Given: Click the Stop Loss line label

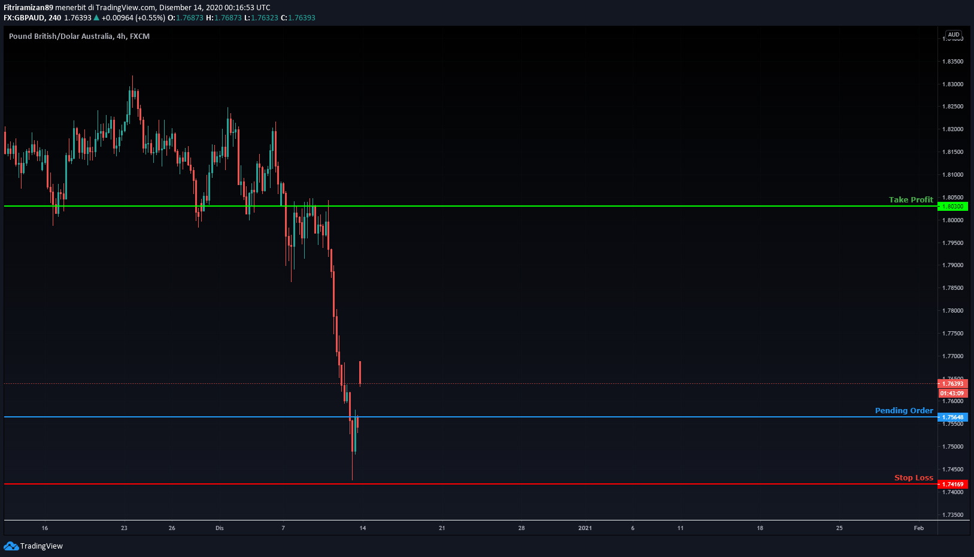Looking at the screenshot, I should coord(914,478).
